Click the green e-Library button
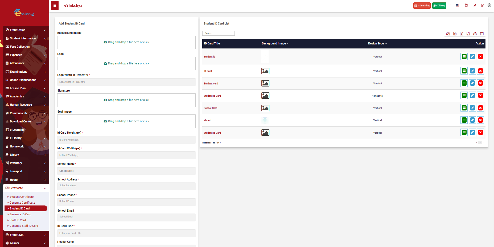This screenshot has height=247, width=494. (x=439, y=6)
